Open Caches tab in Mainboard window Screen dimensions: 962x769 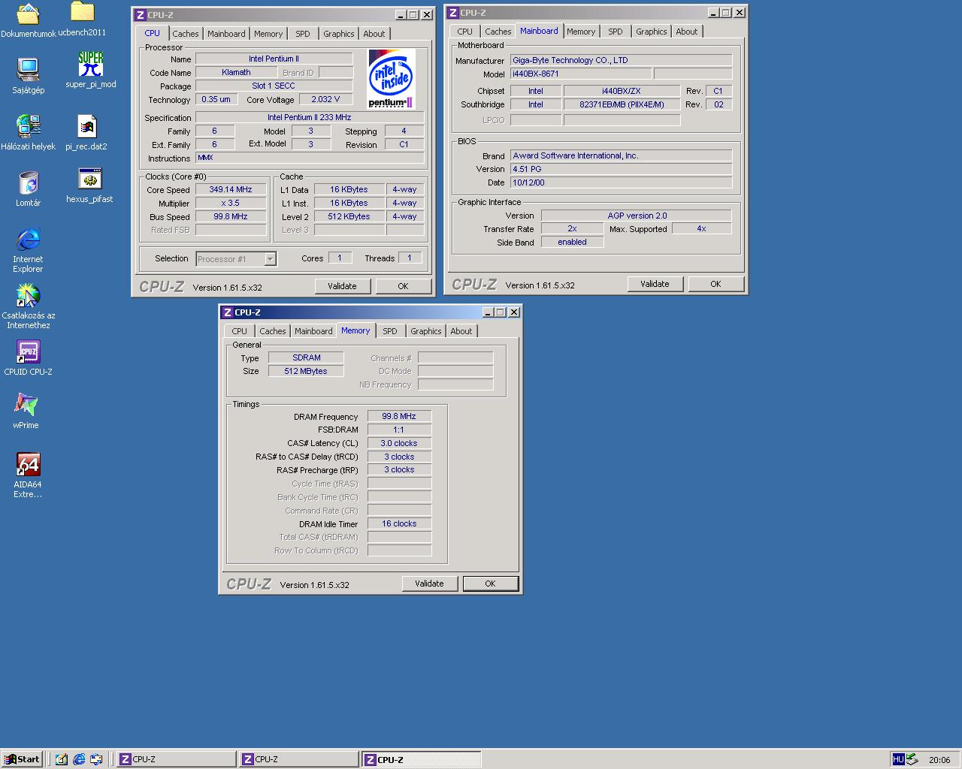pos(498,32)
